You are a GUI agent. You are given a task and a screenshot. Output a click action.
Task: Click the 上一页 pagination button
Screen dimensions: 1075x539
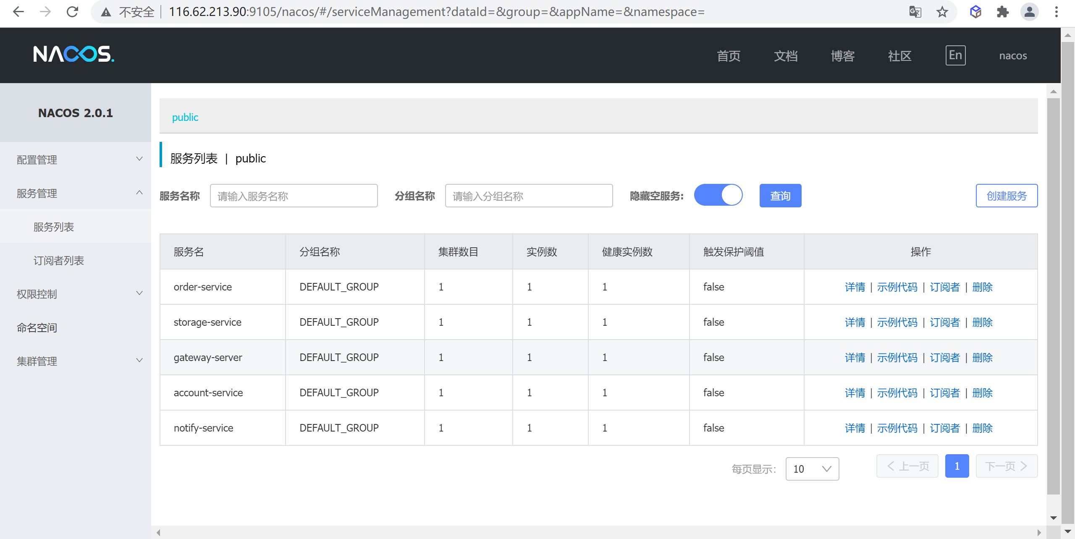click(907, 466)
